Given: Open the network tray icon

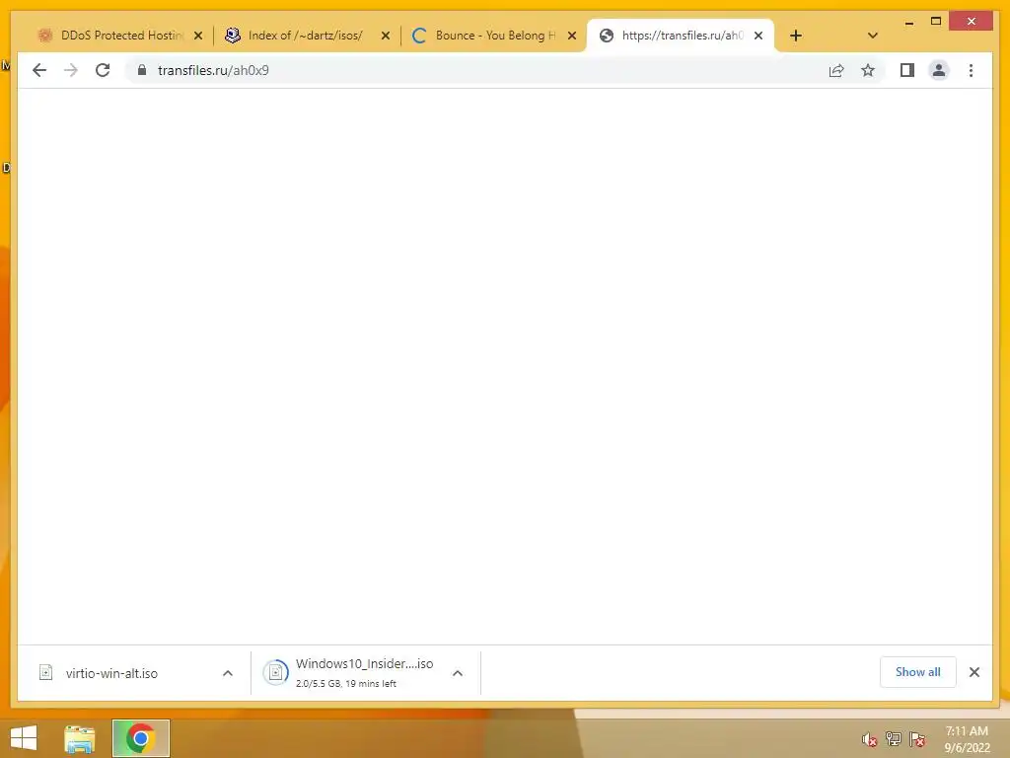Looking at the screenshot, I should pyautogui.click(x=894, y=738).
